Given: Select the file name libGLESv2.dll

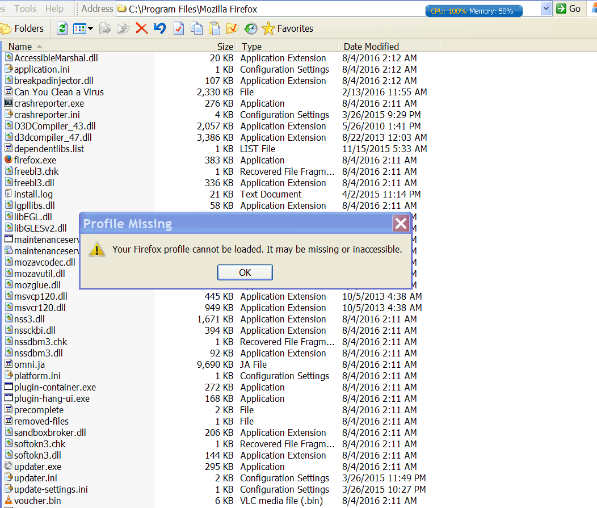Looking at the screenshot, I should (40, 229).
